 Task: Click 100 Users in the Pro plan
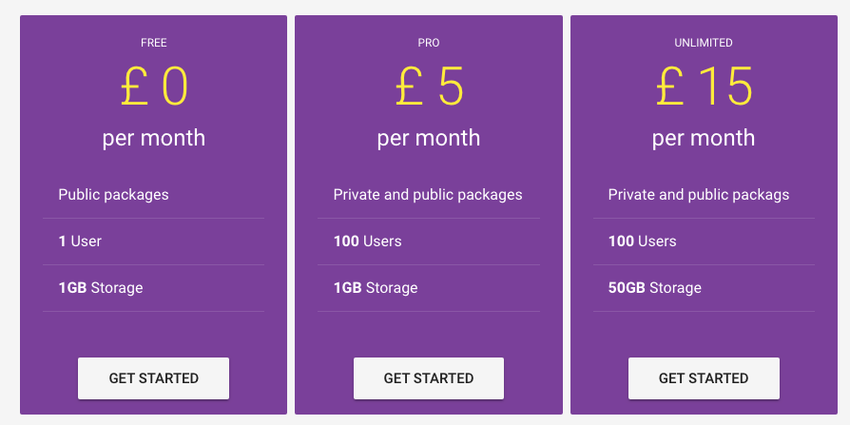(x=367, y=241)
